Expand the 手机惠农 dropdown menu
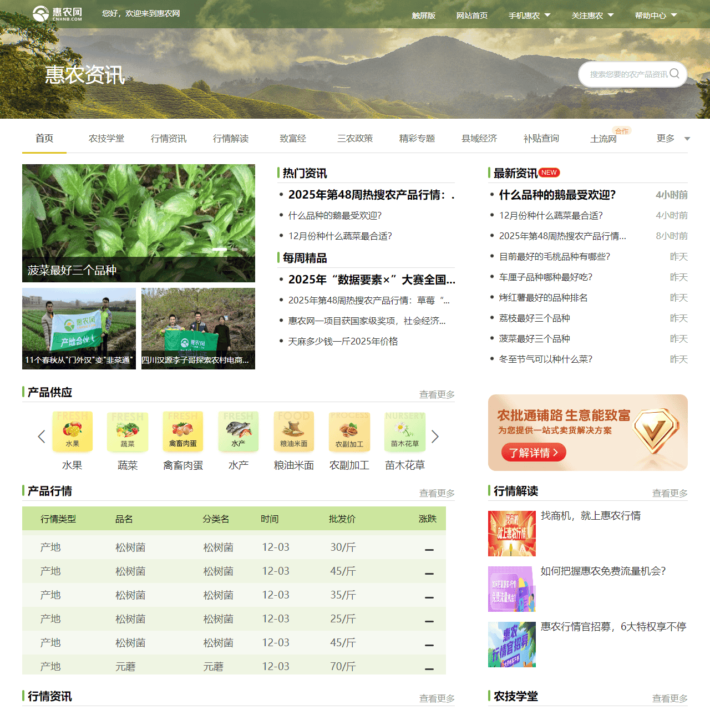Screen dimensions: 710x710 point(529,16)
